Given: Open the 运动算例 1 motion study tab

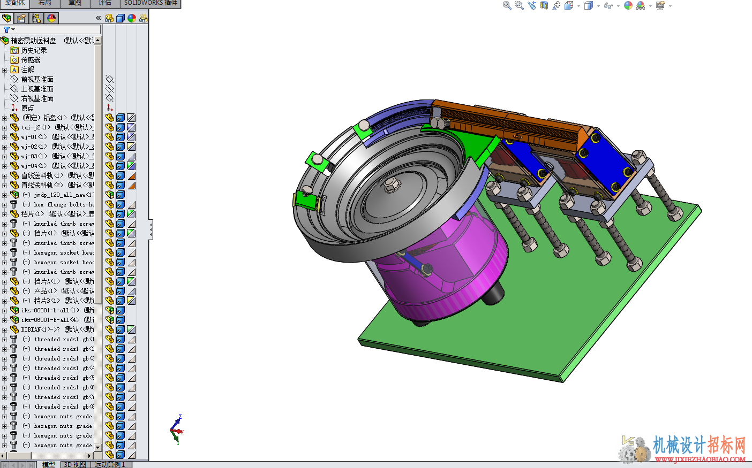Looking at the screenshot, I should tap(110, 464).
